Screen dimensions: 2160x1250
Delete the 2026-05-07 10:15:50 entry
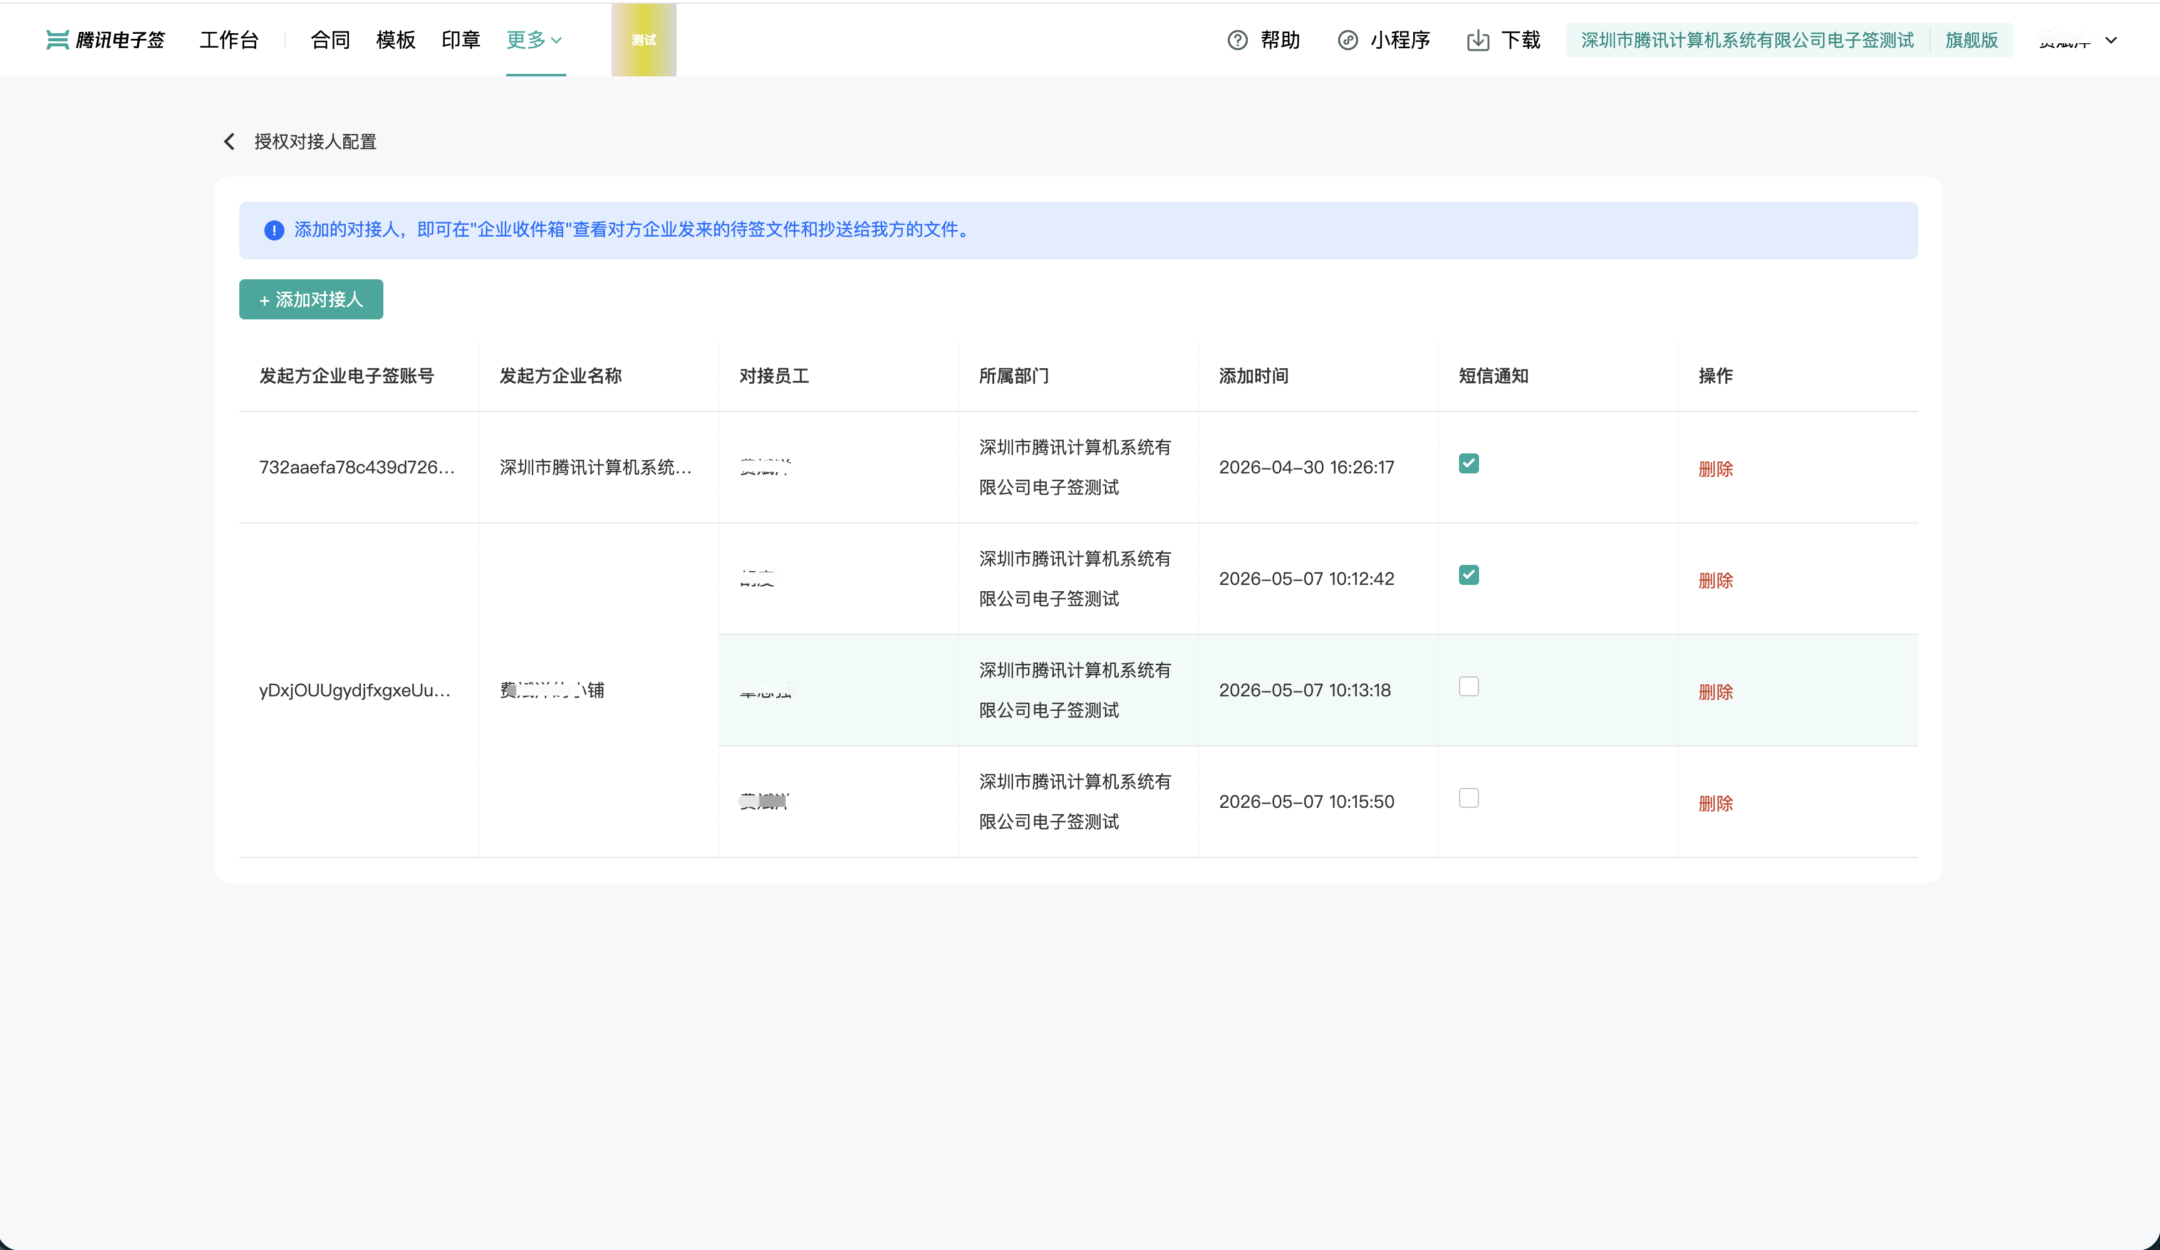(x=1716, y=803)
